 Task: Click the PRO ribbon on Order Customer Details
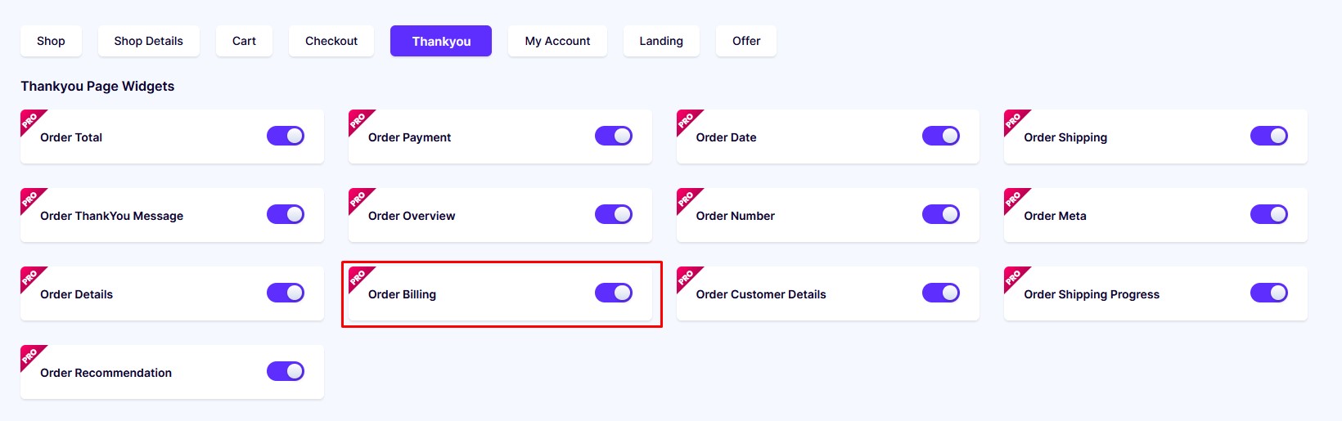[687, 276]
